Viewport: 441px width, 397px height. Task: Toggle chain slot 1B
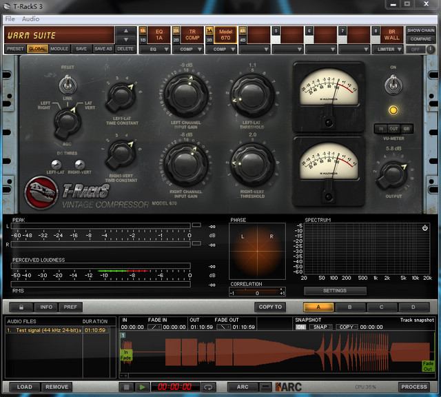[143, 40]
